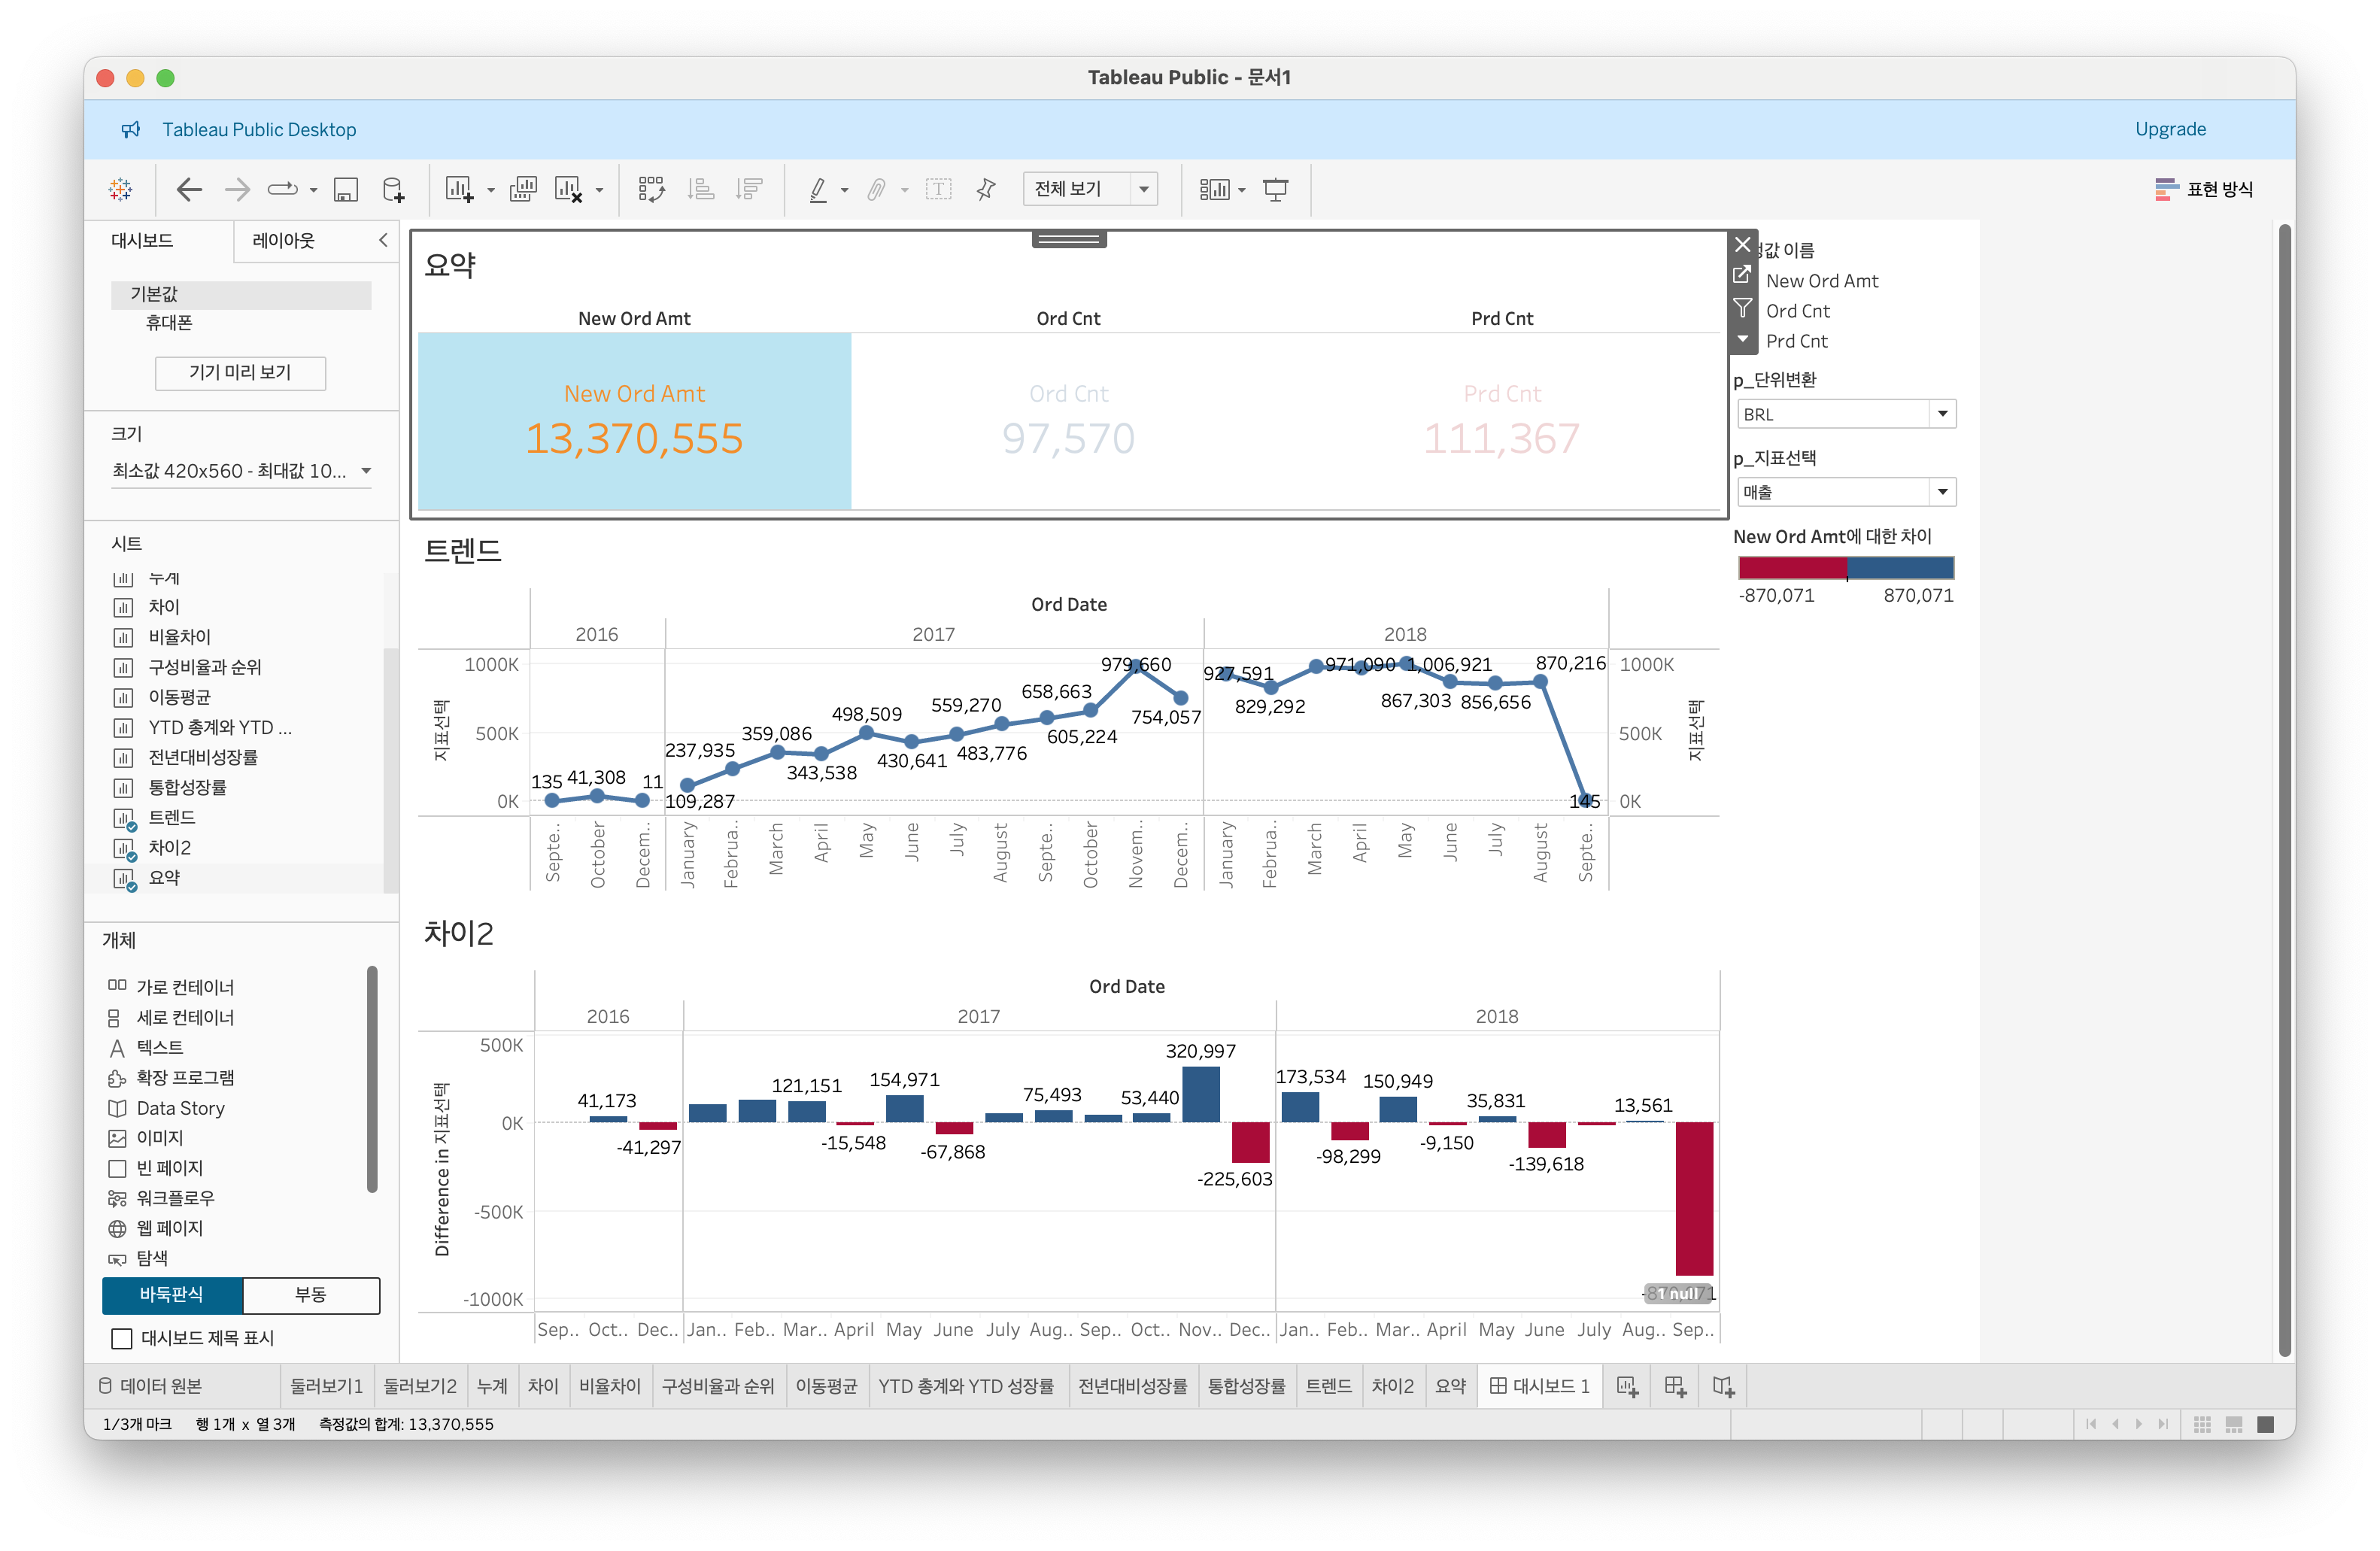
Task: Open the 이동평균 sheet tab
Action: [825, 1386]
